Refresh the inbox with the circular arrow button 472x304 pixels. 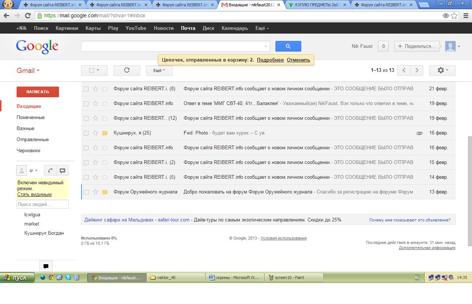coord(127,70)
